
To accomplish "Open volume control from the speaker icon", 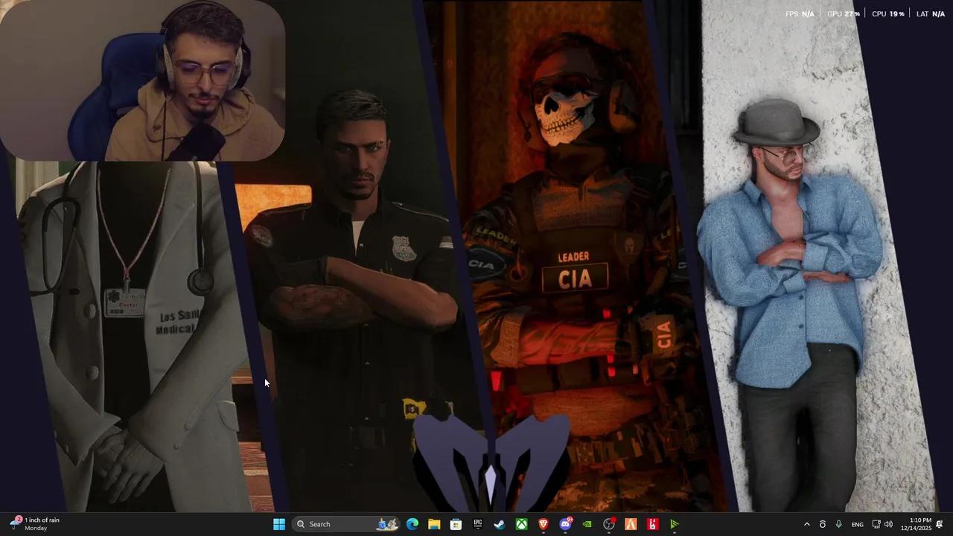I will (x=888, y=524).
